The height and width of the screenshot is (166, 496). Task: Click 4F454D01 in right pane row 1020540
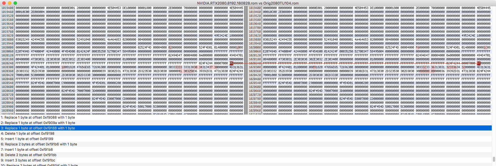[346, 83]
